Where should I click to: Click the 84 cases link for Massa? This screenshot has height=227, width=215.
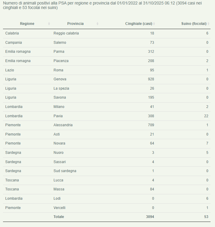point(152,189)
